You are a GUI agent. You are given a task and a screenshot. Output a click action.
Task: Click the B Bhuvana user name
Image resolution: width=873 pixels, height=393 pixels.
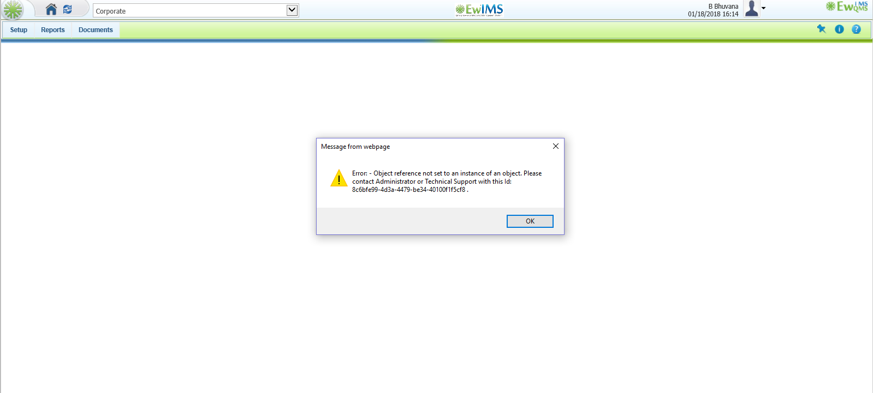click(x=723, y=7)
